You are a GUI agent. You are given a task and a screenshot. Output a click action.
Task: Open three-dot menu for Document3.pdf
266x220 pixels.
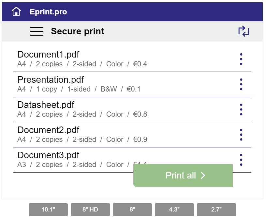241,160
